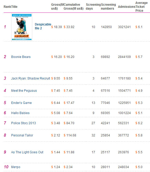Select Jack Ryan: Shadow Recruit link
The height and width of the screenshot is (172, 150).
[30, 78]
